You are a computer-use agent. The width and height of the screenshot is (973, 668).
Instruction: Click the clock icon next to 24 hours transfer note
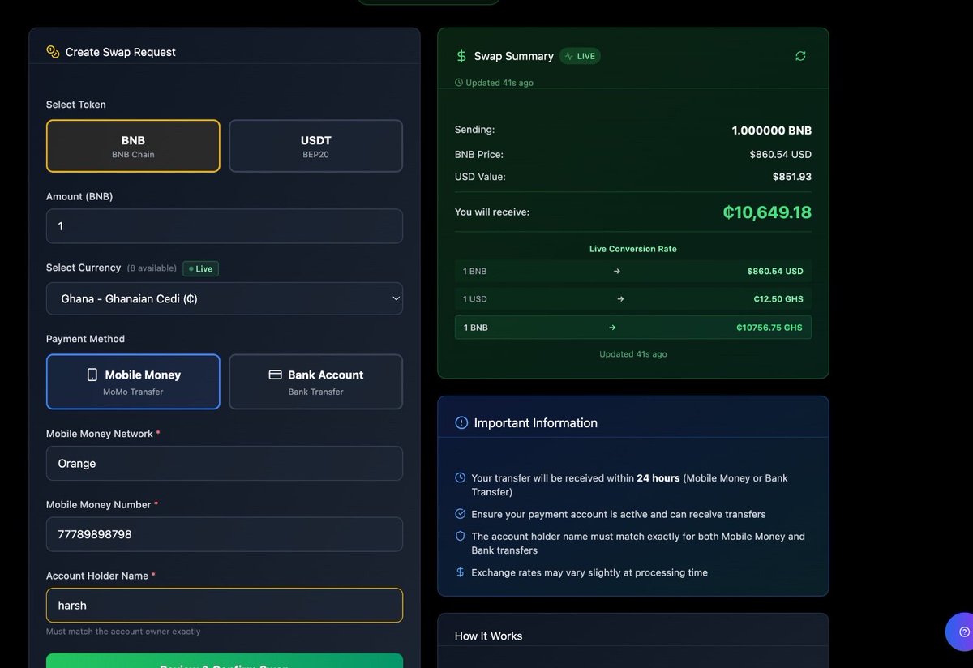(x=461, y=478)
